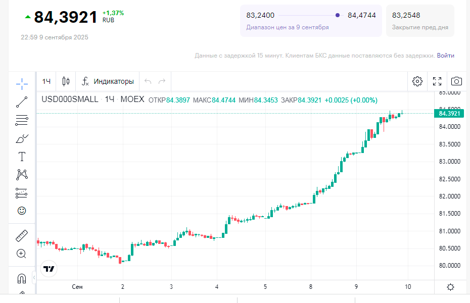Click the day price range slider dot

(x=338, y=15)
